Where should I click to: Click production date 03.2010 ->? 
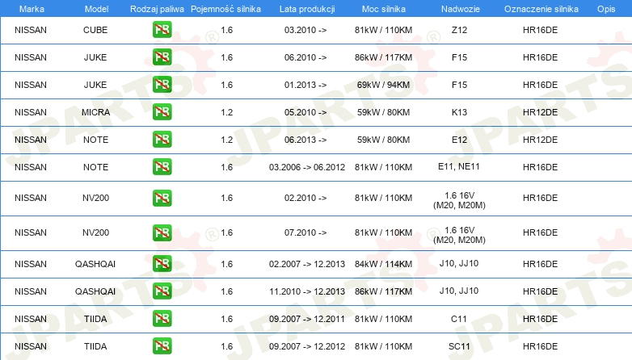coord(305,30)
